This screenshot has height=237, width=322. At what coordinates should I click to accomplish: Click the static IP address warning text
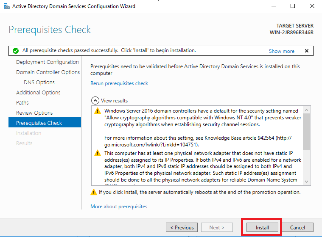203,167
